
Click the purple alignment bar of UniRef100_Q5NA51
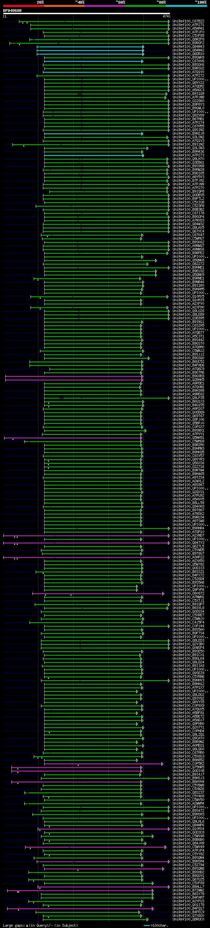point(73,438)
